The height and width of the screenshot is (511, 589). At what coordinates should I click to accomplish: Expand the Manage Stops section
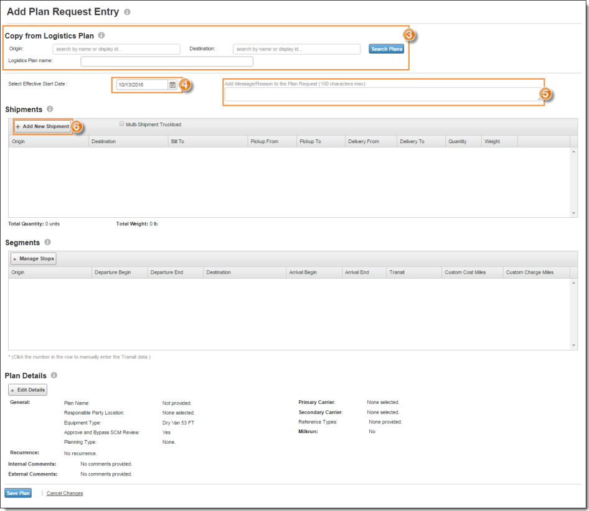click(x=34, y=259)
